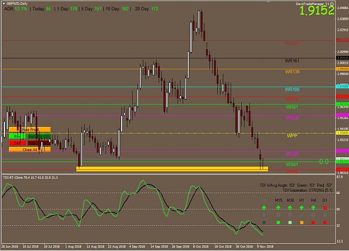Click the green up arrow under H4

tap(313, 208)
